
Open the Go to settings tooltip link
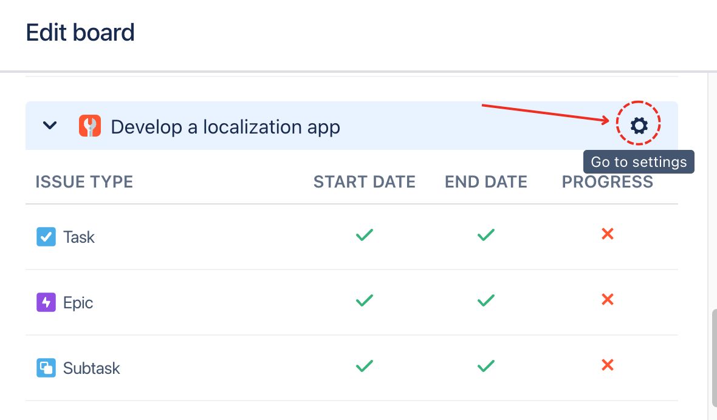639,161
